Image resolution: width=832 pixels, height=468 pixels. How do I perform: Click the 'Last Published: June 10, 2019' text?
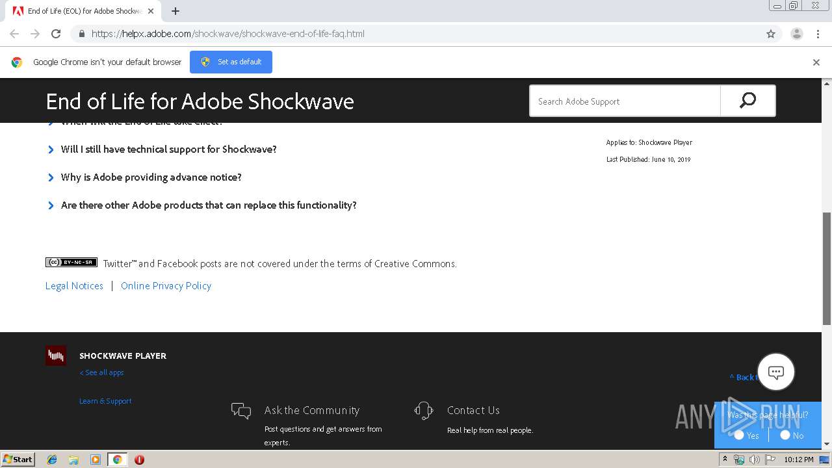(648, 159)
